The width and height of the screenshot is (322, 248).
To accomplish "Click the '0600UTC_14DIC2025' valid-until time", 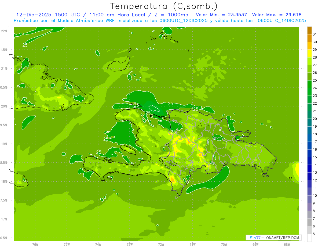I will coord(282,20).
